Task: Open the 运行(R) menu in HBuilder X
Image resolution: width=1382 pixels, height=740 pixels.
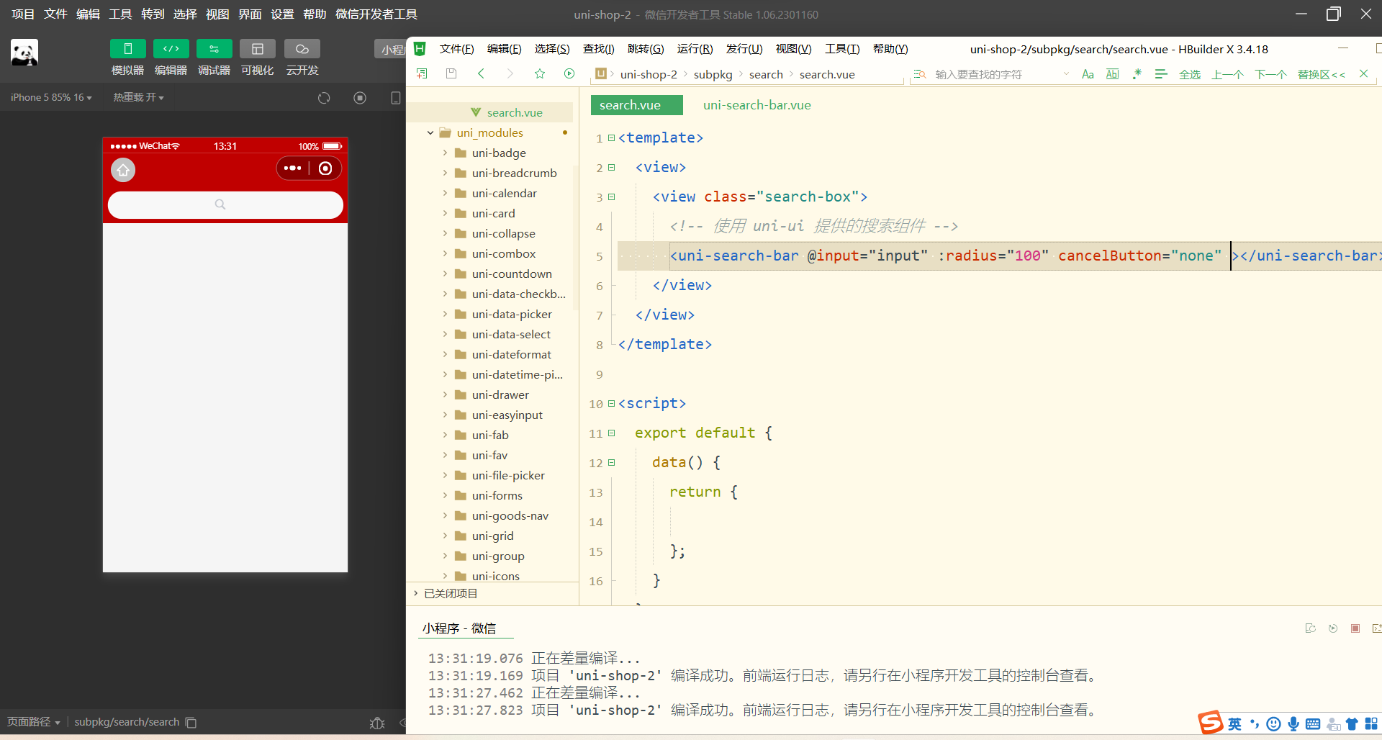Action: [x=694, y=49]
